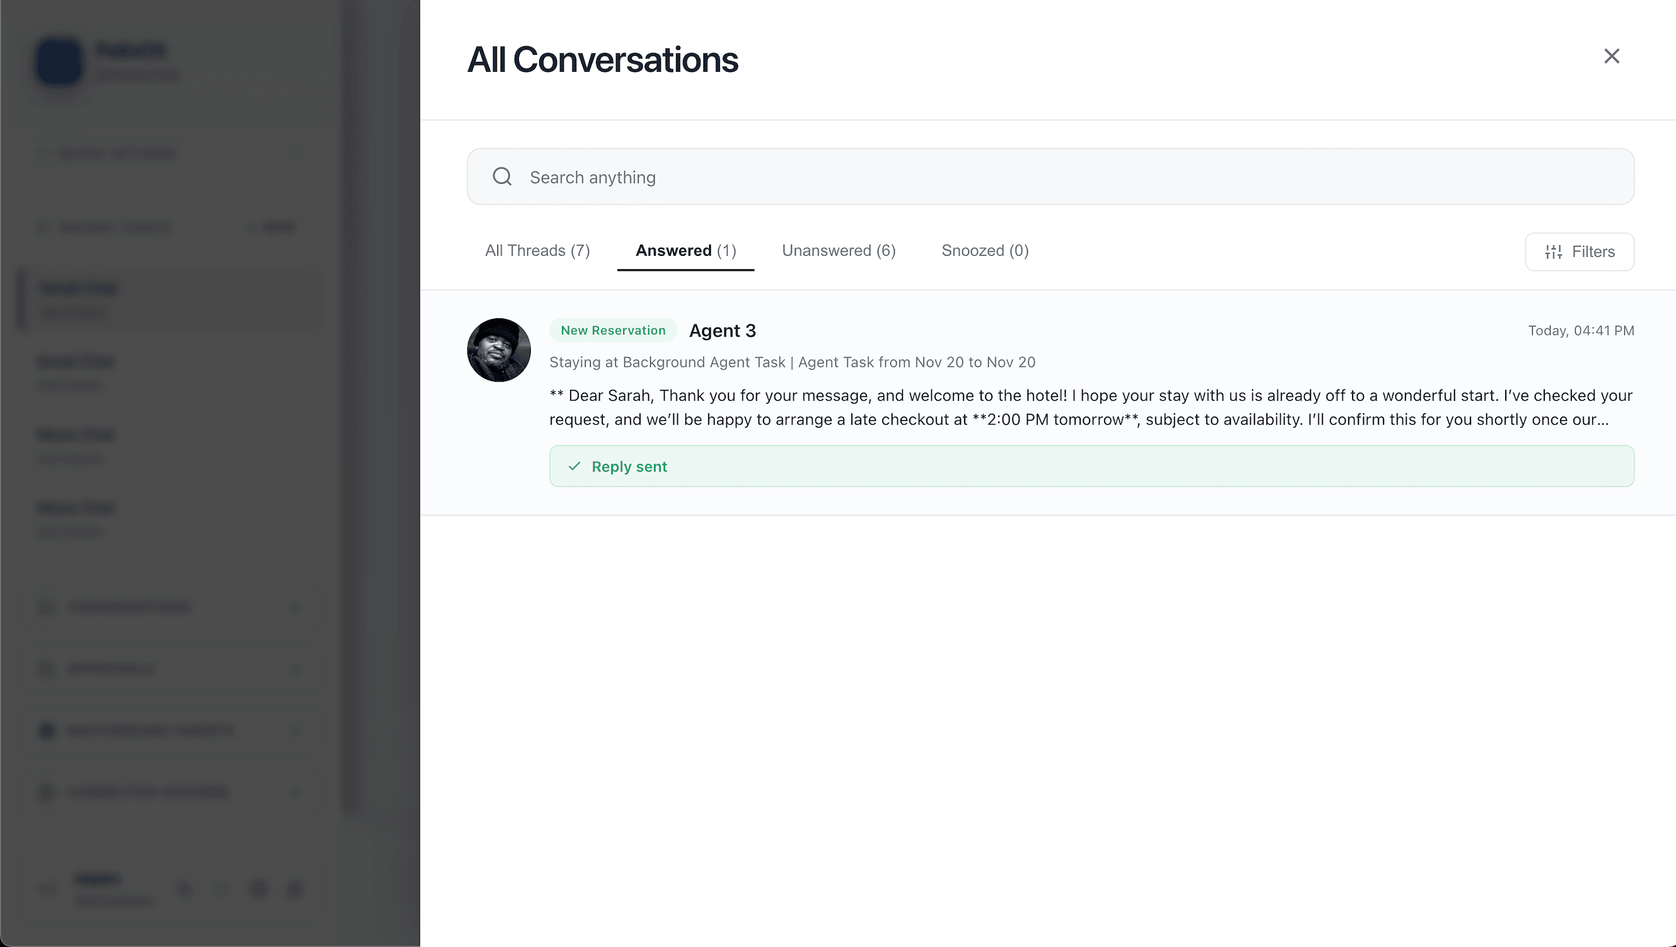Click the magnifier search icon

502,176
